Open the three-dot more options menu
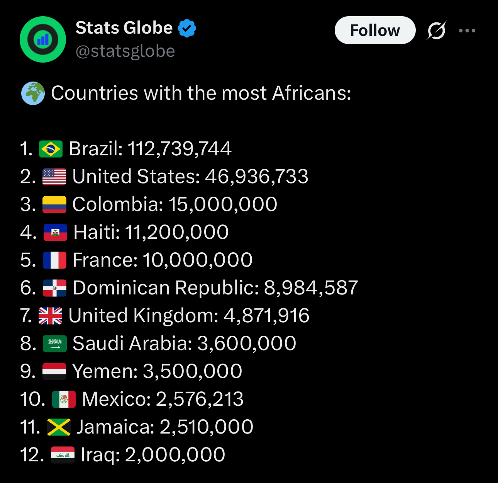498x483 pixels. 467,31
